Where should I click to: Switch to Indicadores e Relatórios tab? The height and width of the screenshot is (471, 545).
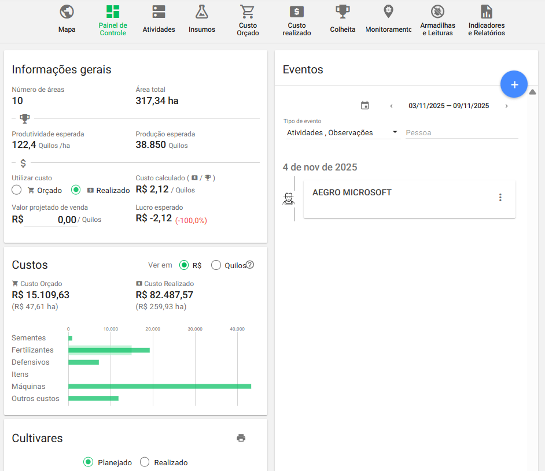tap(487, 20)
